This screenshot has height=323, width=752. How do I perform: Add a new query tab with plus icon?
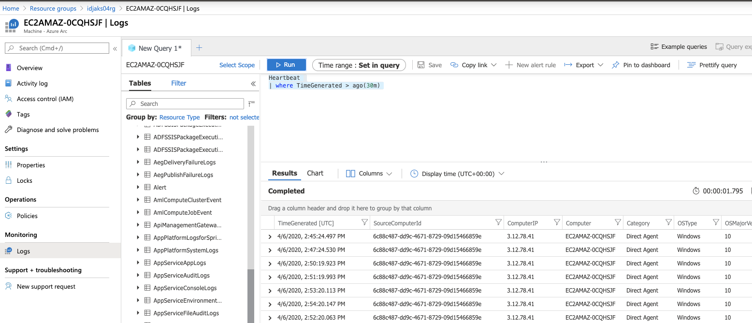pyautogui.click(x=199, y=48)
